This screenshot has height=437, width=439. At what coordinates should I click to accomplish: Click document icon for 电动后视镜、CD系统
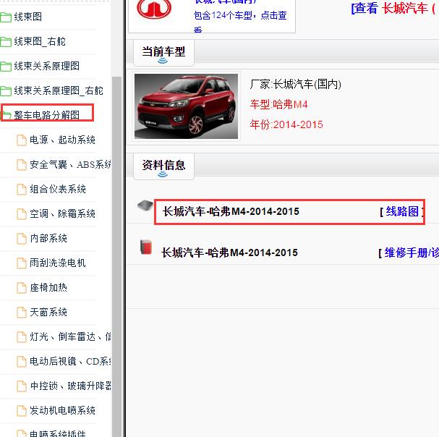22,362
